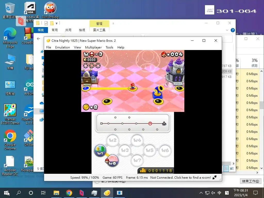Open the File menu in Citra
264x198 pixels.
[x=48, y=47]
